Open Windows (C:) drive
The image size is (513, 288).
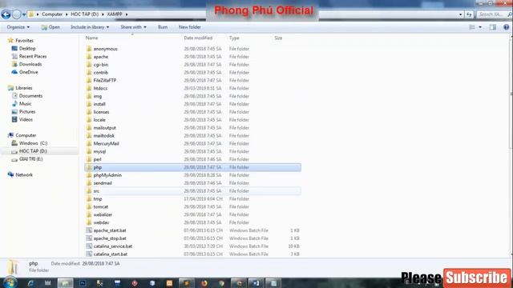click(33, 143)
